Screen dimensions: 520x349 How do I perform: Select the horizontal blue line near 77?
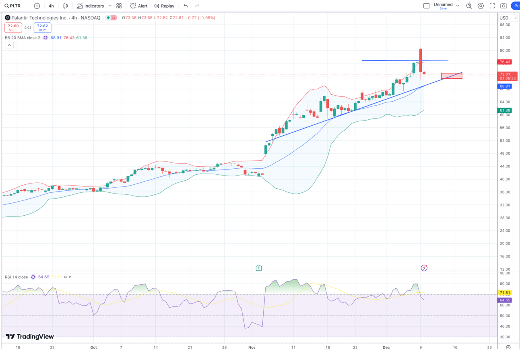click(x=405, y=60)
